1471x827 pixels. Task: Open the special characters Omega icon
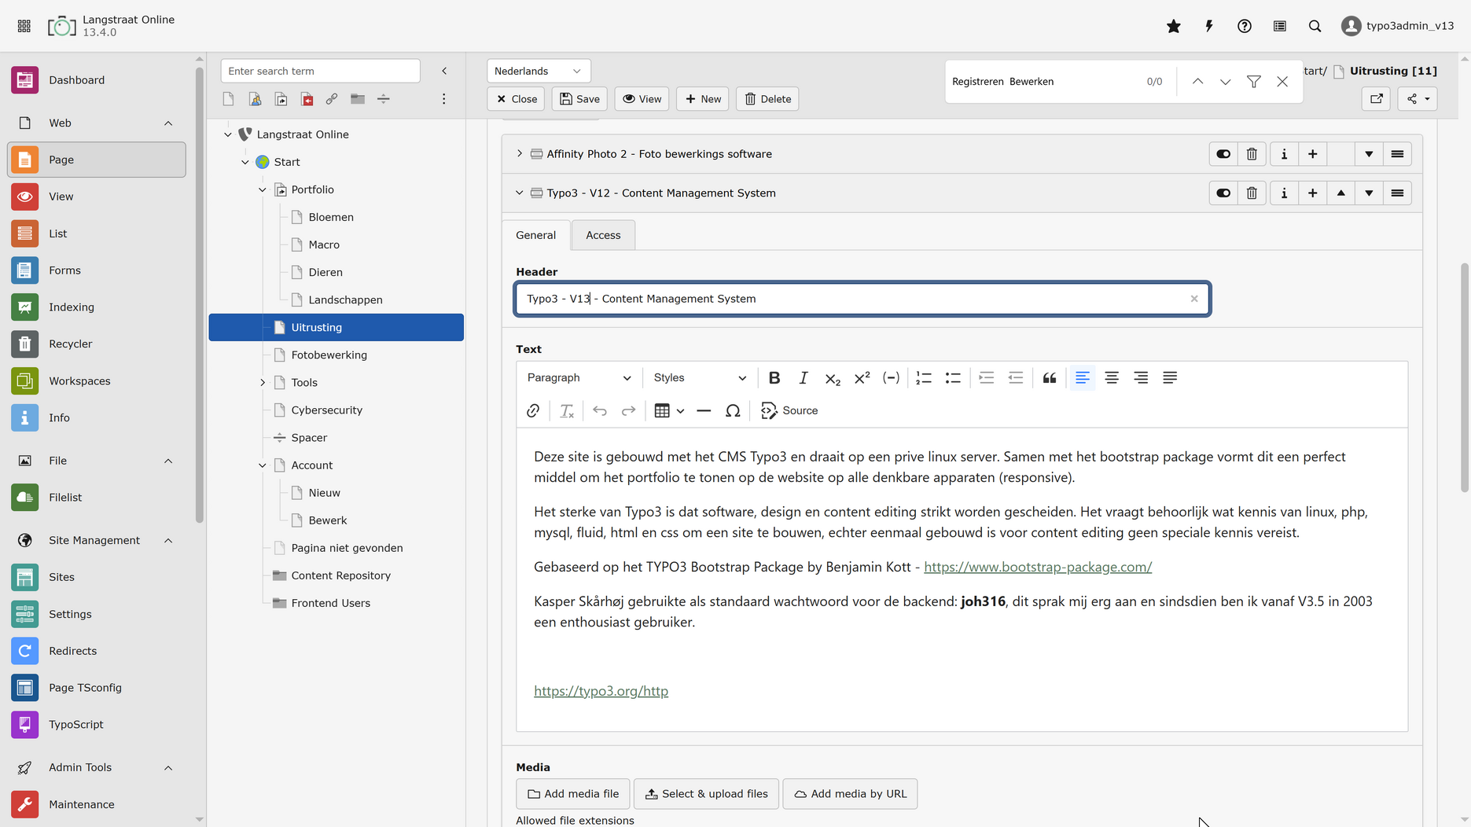point(732,411)
